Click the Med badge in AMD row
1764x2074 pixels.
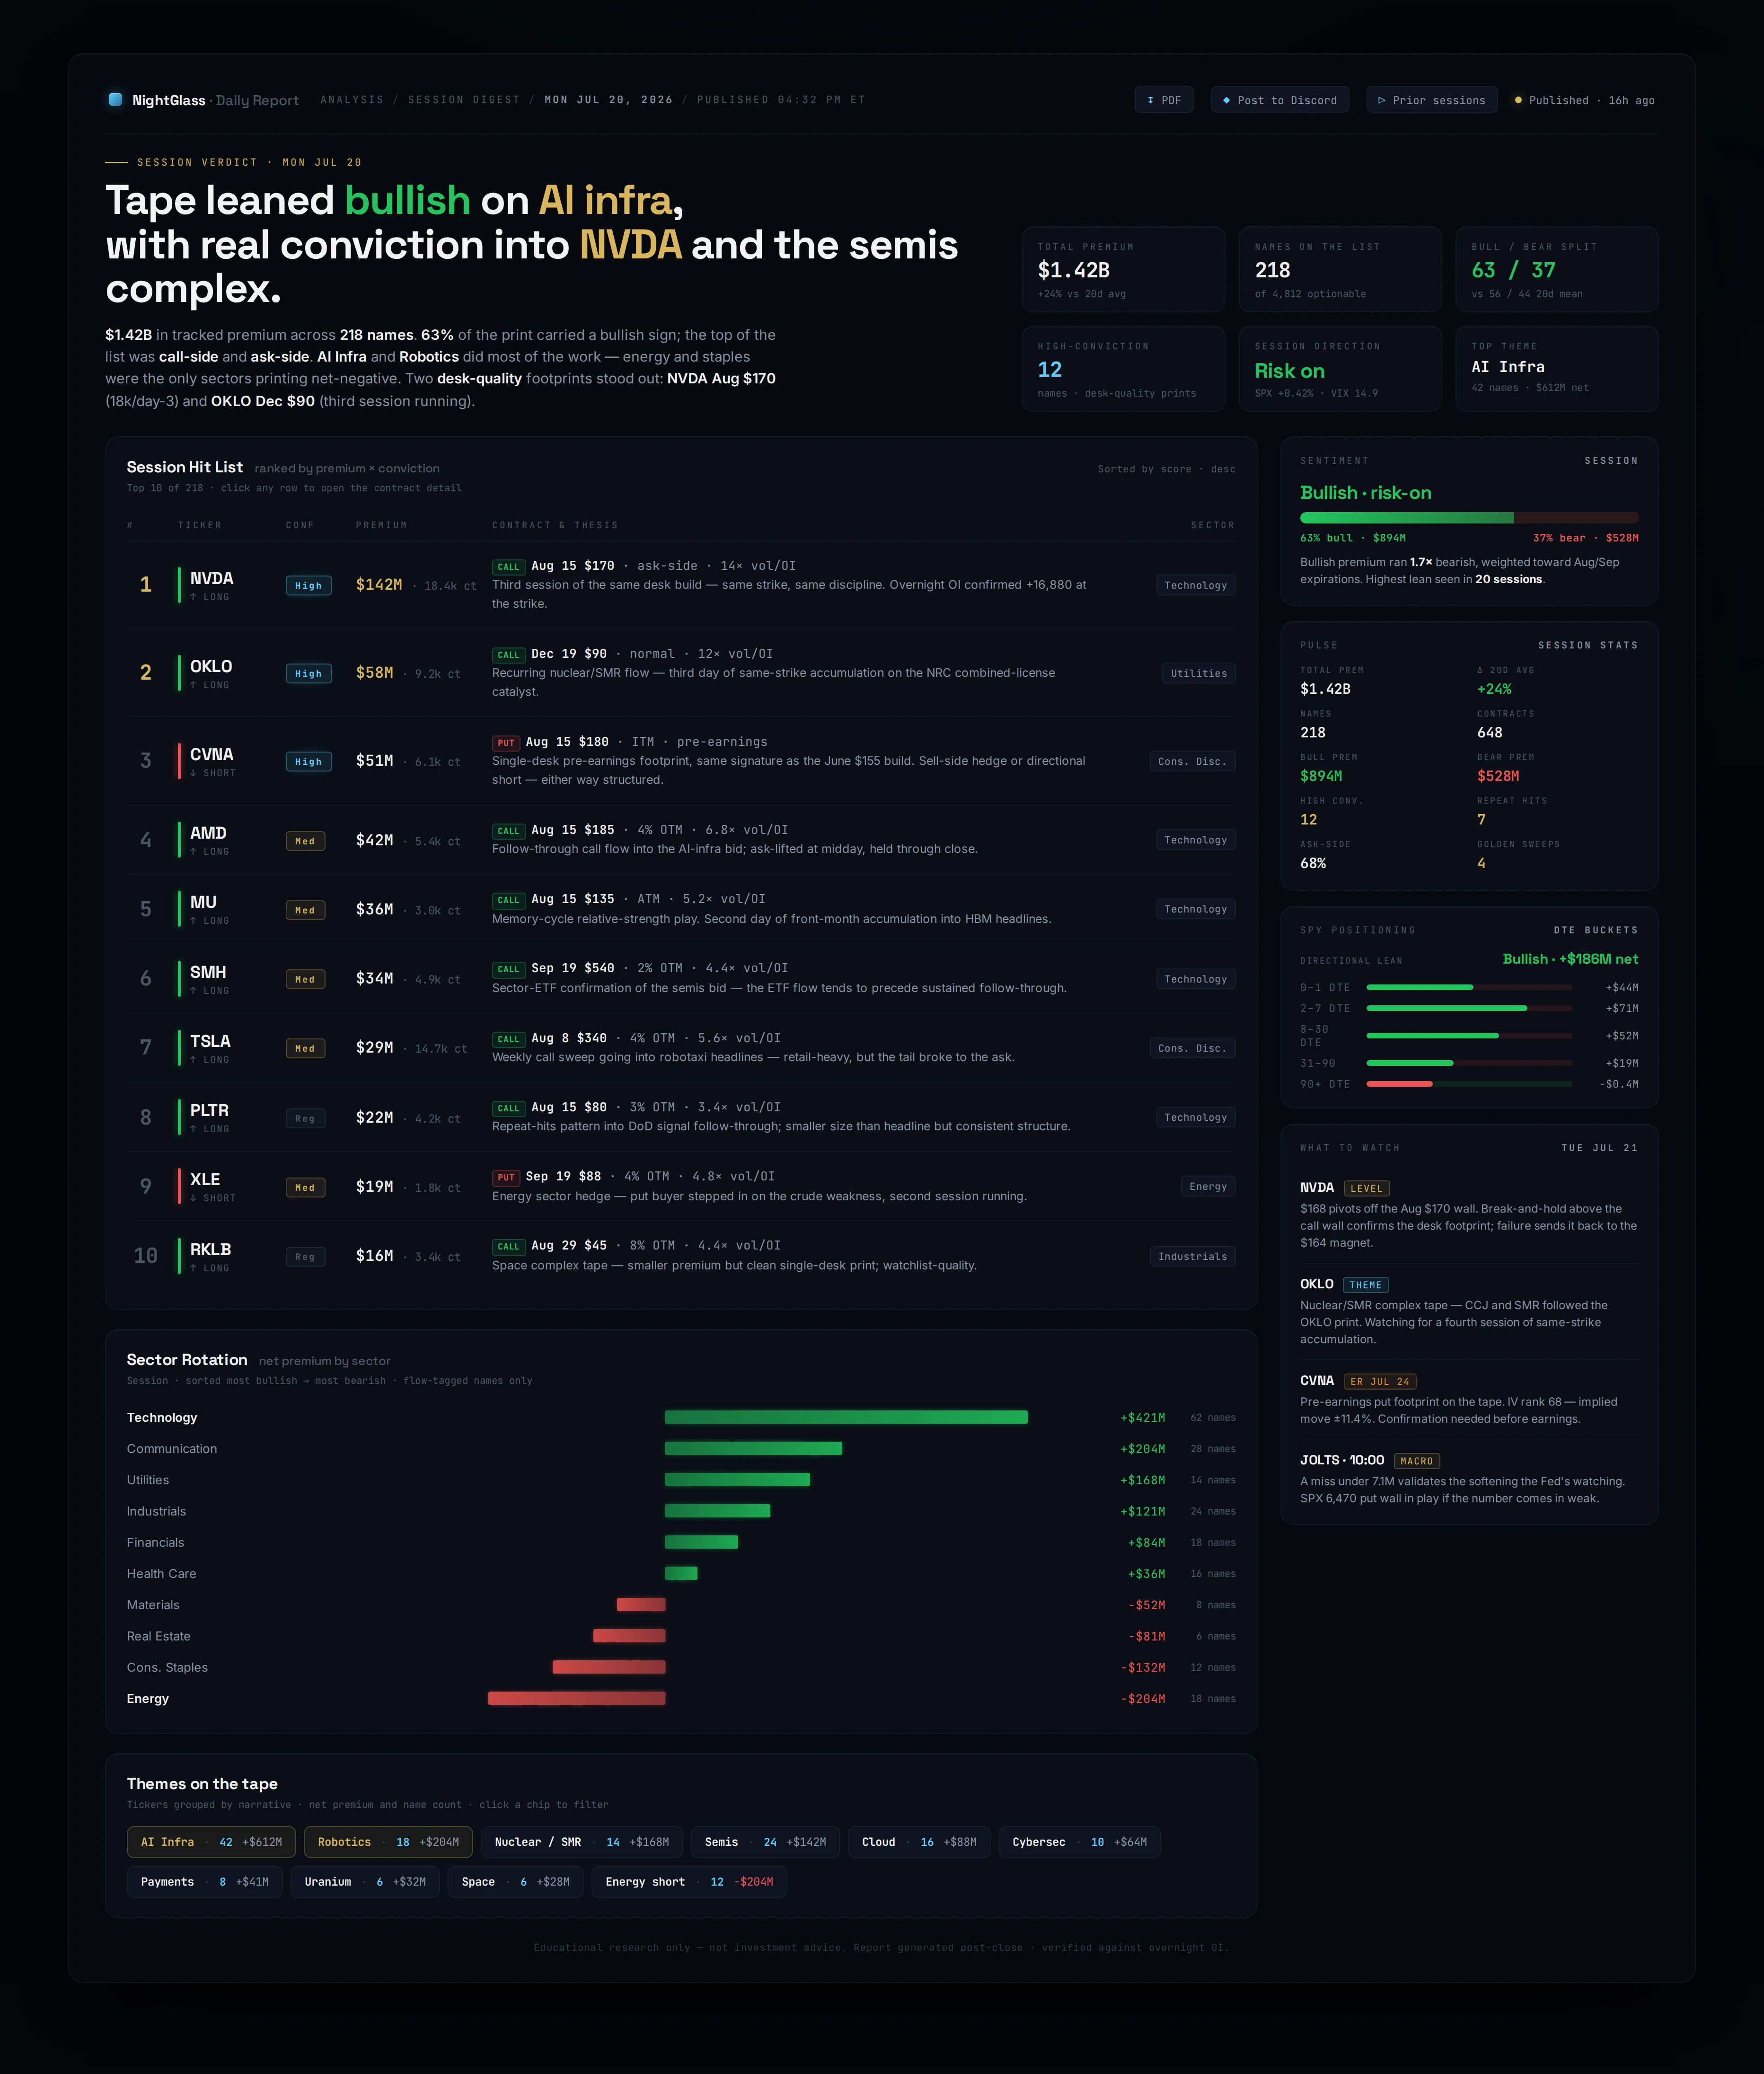tap(305, 841)
